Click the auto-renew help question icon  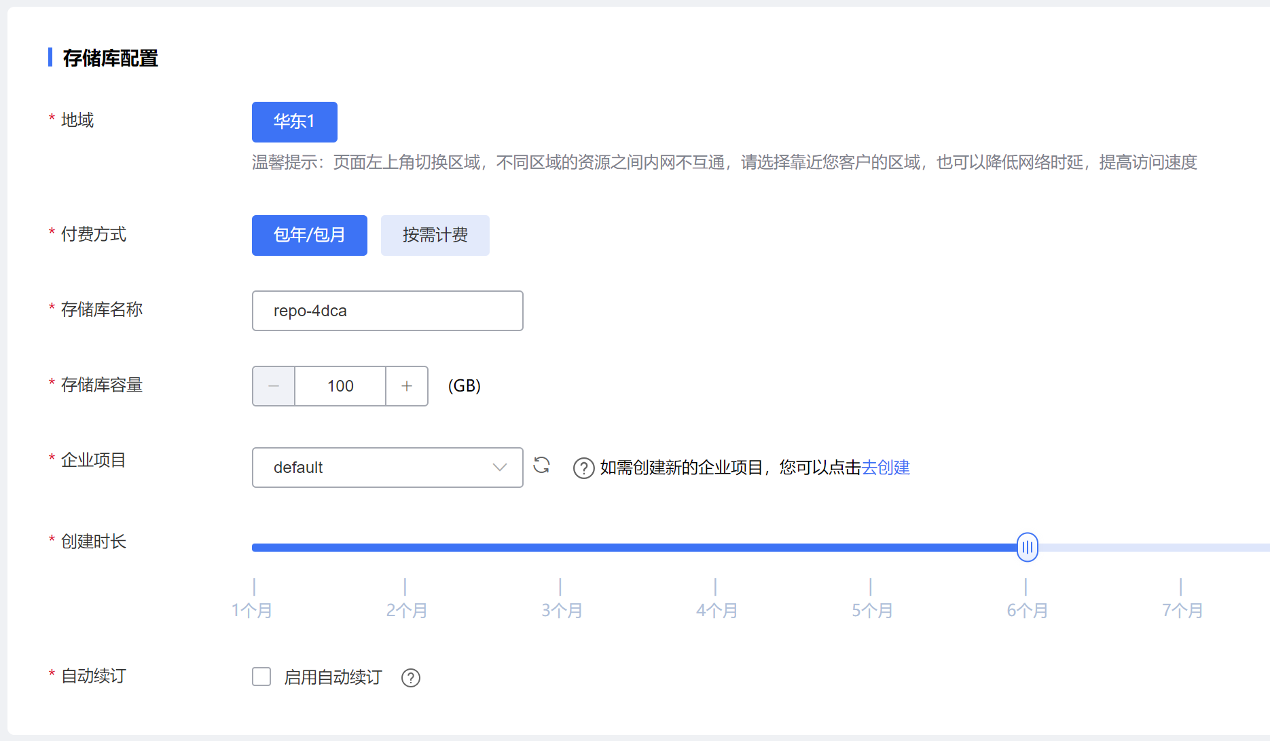[x=411, y=678]
